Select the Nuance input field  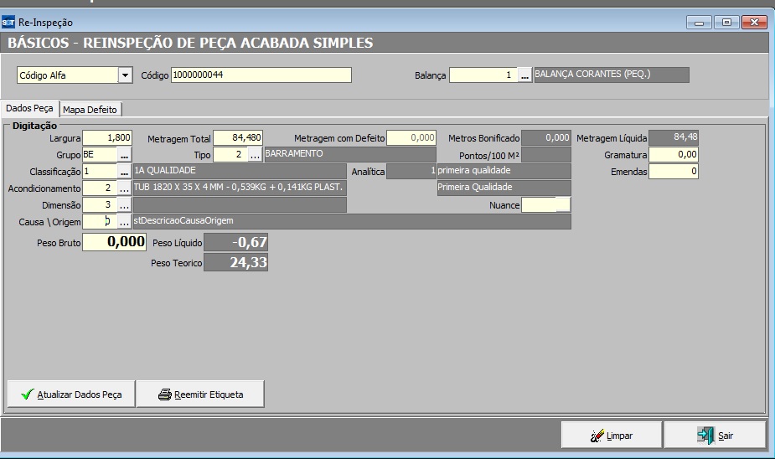click(545, 205)
